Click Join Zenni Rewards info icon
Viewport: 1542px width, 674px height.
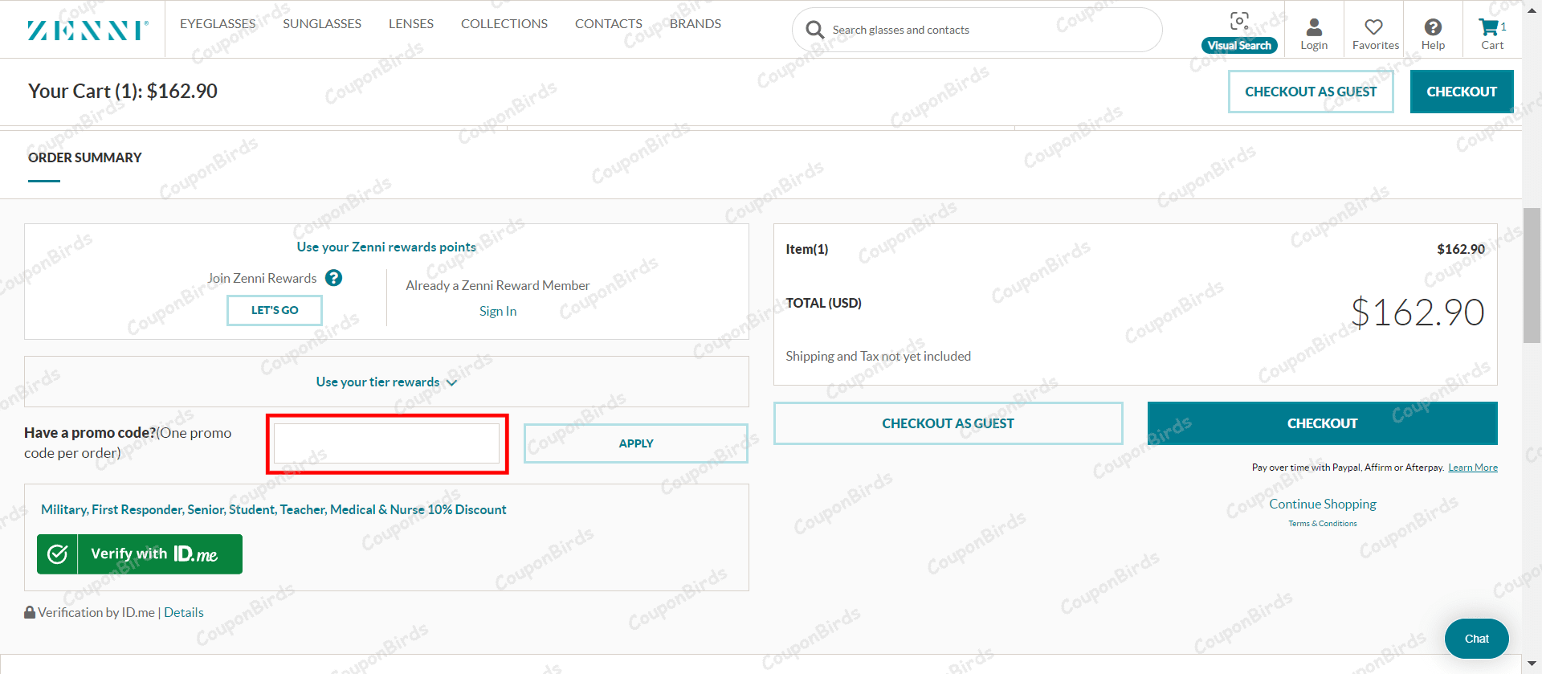pos(334,278)
